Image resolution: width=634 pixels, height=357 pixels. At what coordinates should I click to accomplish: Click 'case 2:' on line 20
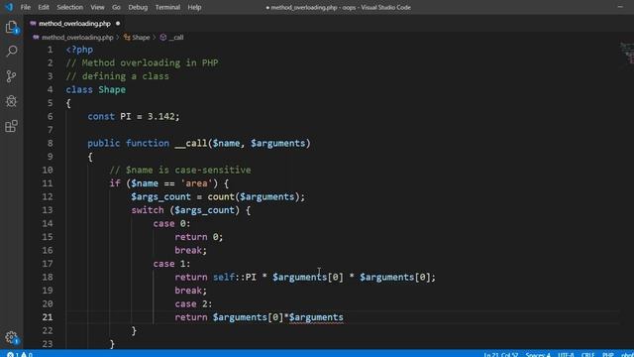193,304
